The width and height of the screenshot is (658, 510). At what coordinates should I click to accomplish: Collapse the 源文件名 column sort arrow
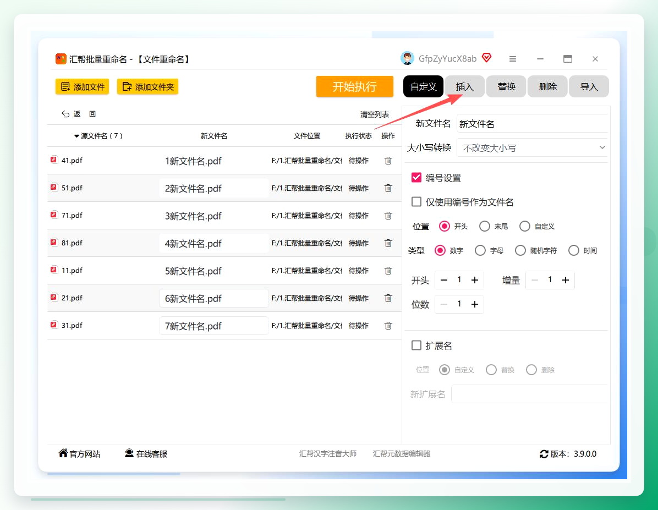(76, 136)
